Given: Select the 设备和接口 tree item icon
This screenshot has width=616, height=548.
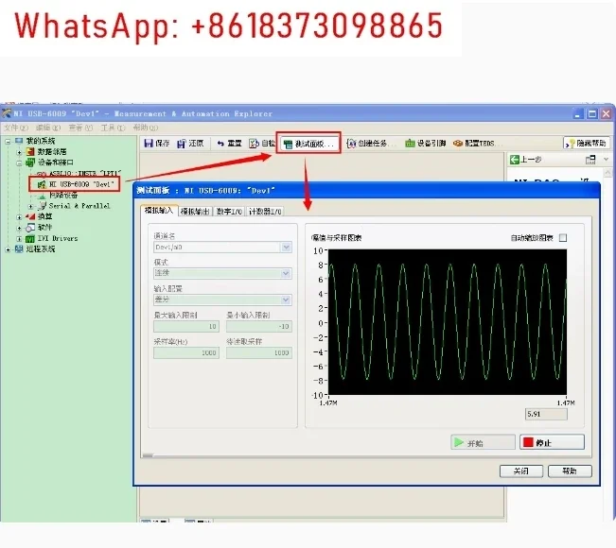Looking at the screenshot, I should click(x=30, y=163).
